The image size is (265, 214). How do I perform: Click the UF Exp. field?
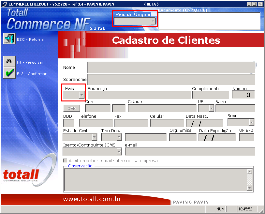click(x=246, y=137)
